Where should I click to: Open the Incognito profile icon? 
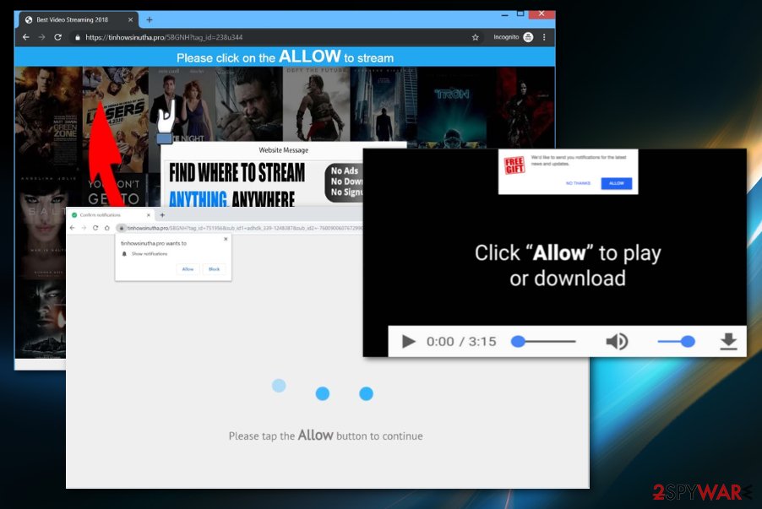(528, 37)
